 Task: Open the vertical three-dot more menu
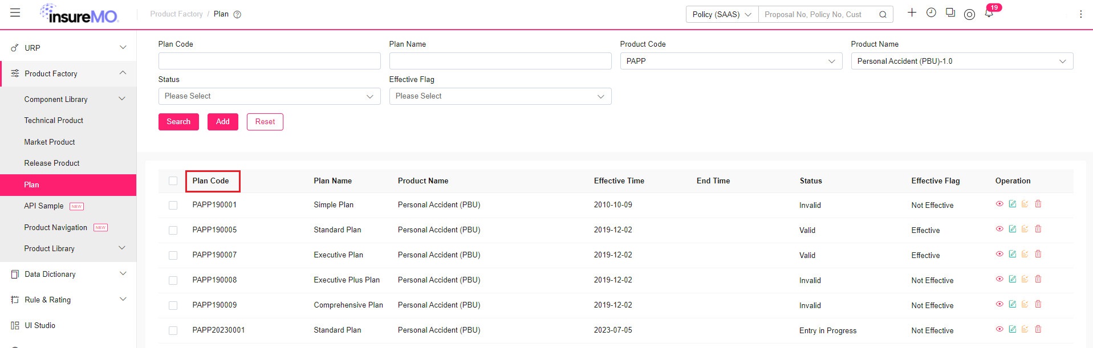(1080, 14)
